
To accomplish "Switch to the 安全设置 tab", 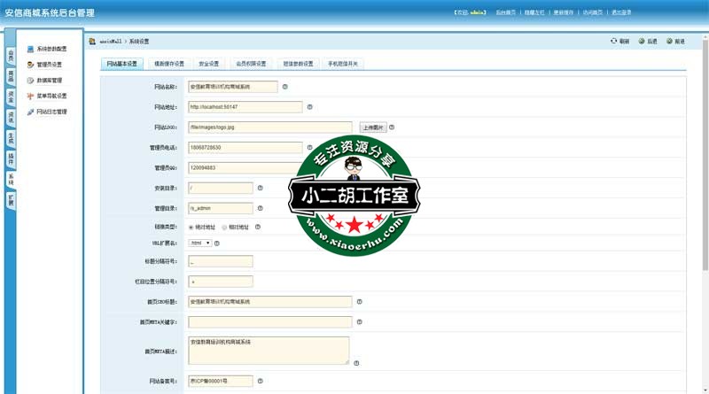I will (x=209, y=64).
